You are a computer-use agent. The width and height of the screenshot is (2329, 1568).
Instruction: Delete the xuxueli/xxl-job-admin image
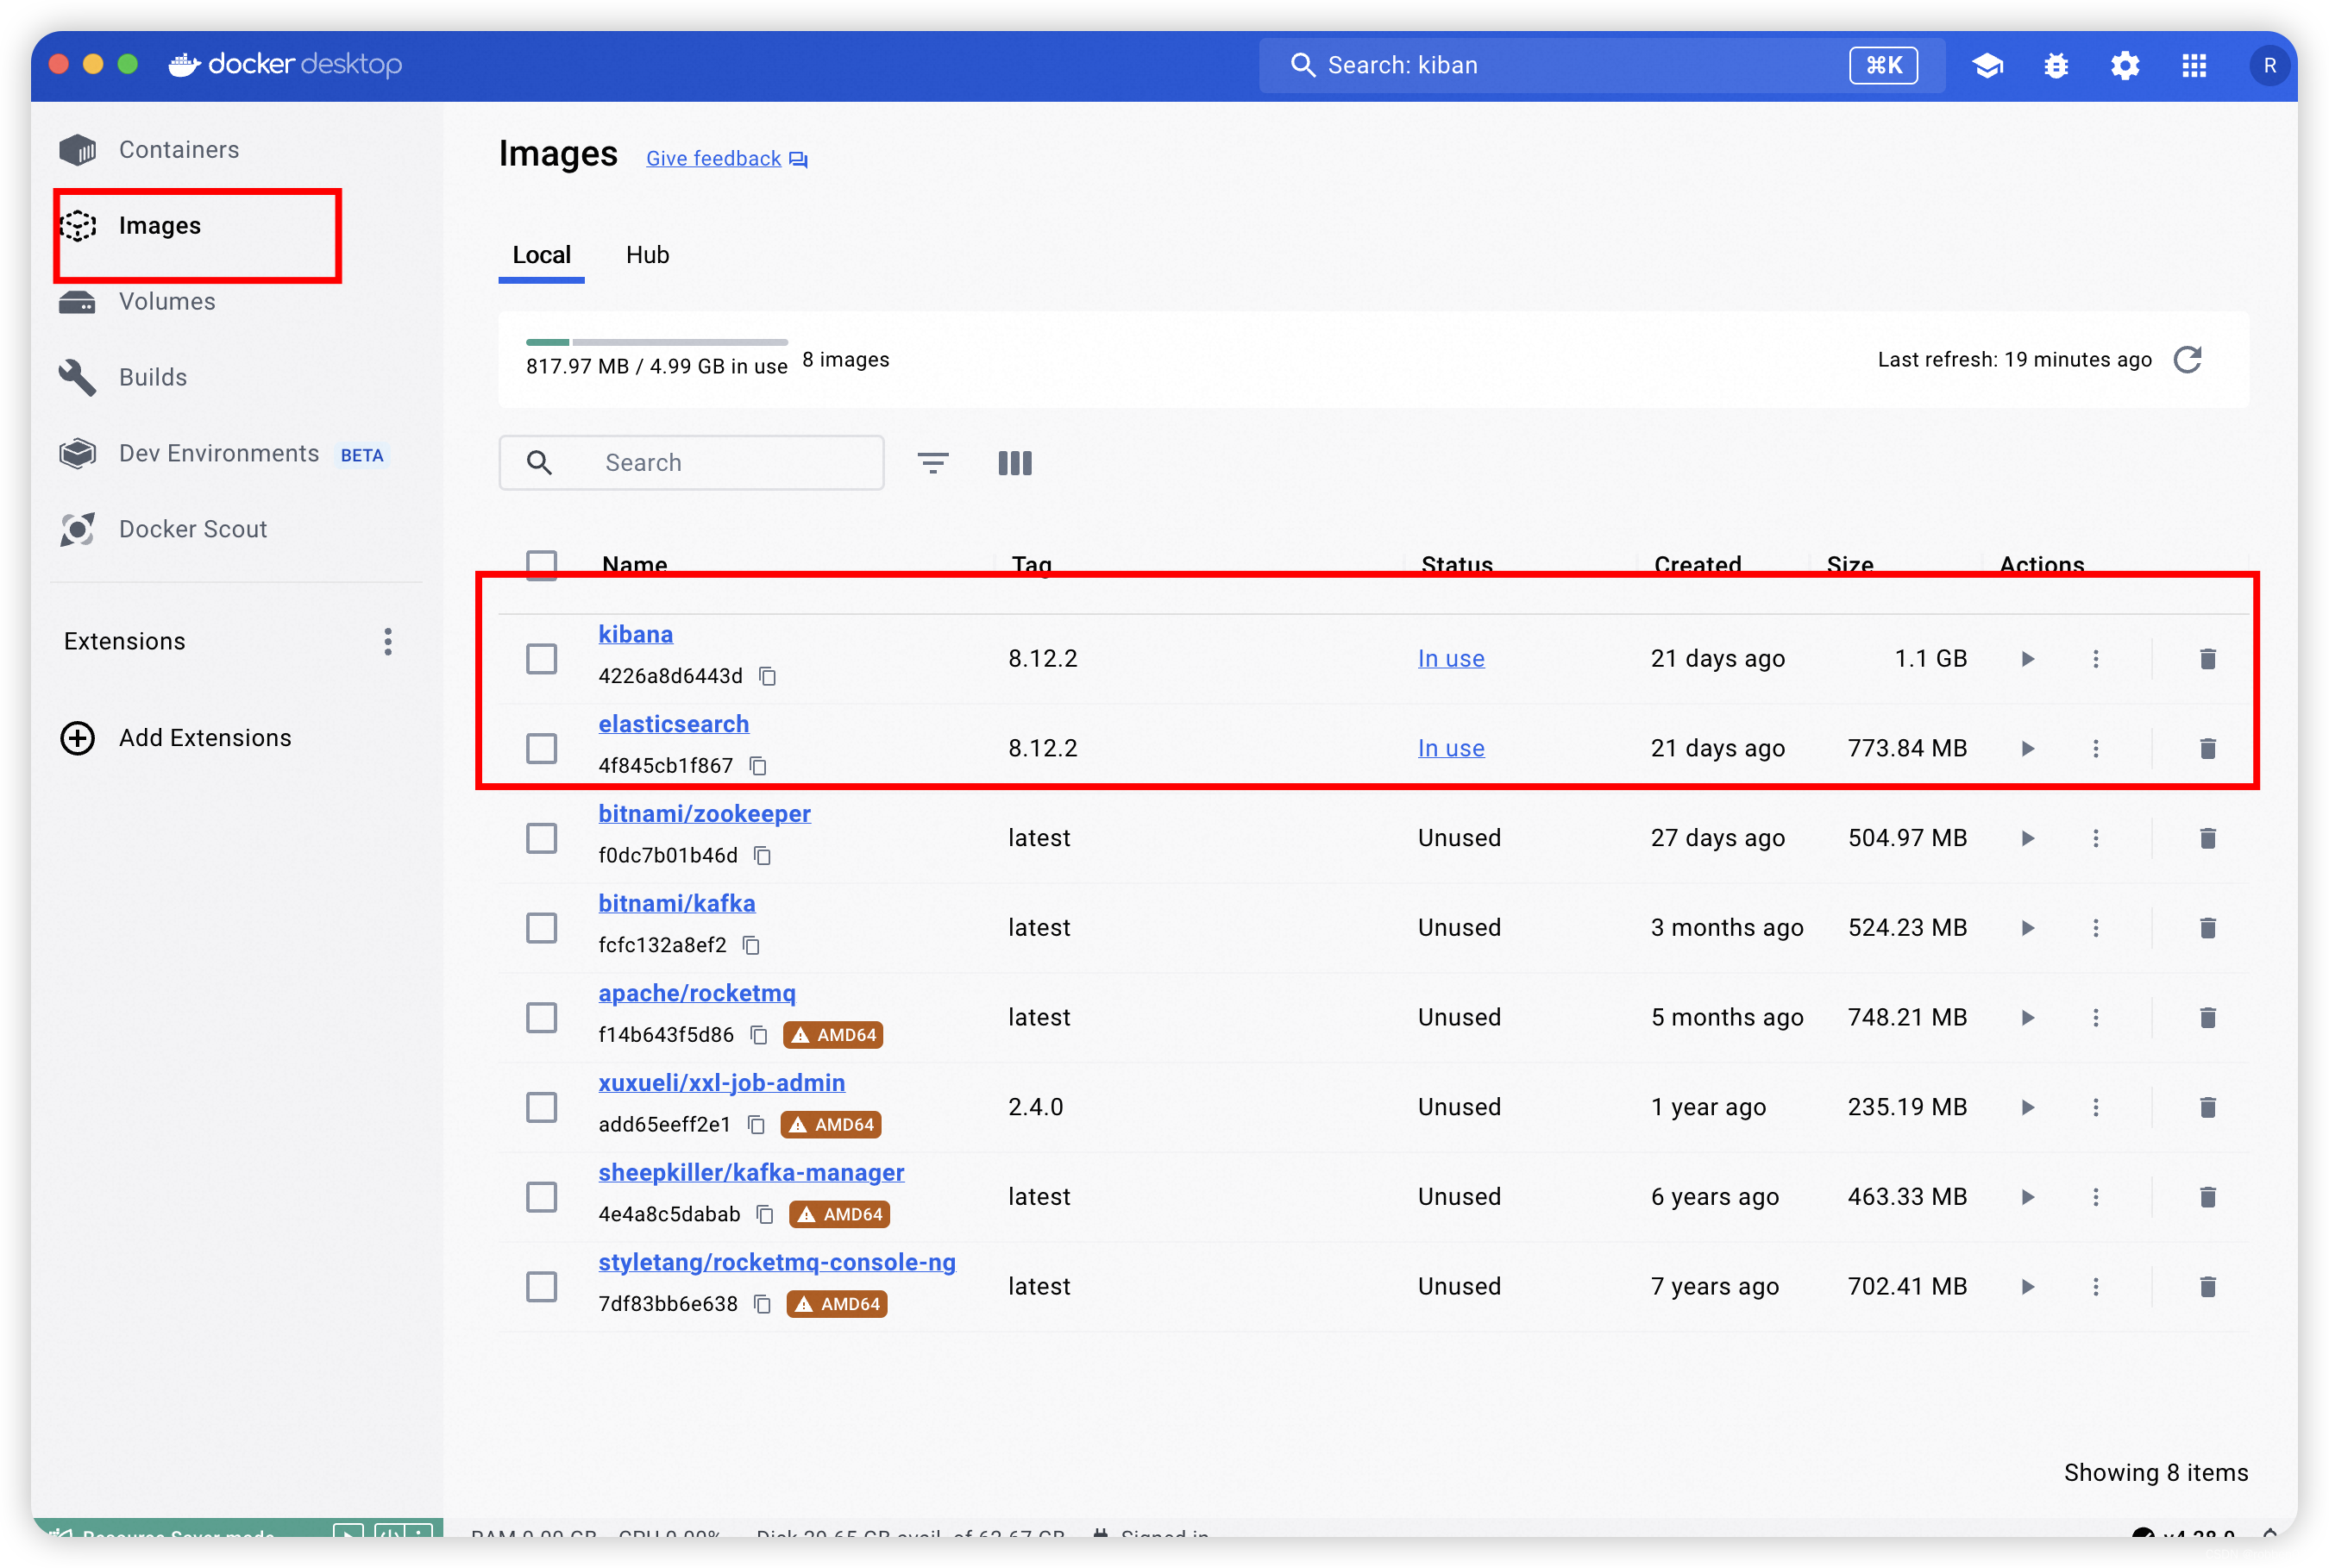[2207, 1107]
